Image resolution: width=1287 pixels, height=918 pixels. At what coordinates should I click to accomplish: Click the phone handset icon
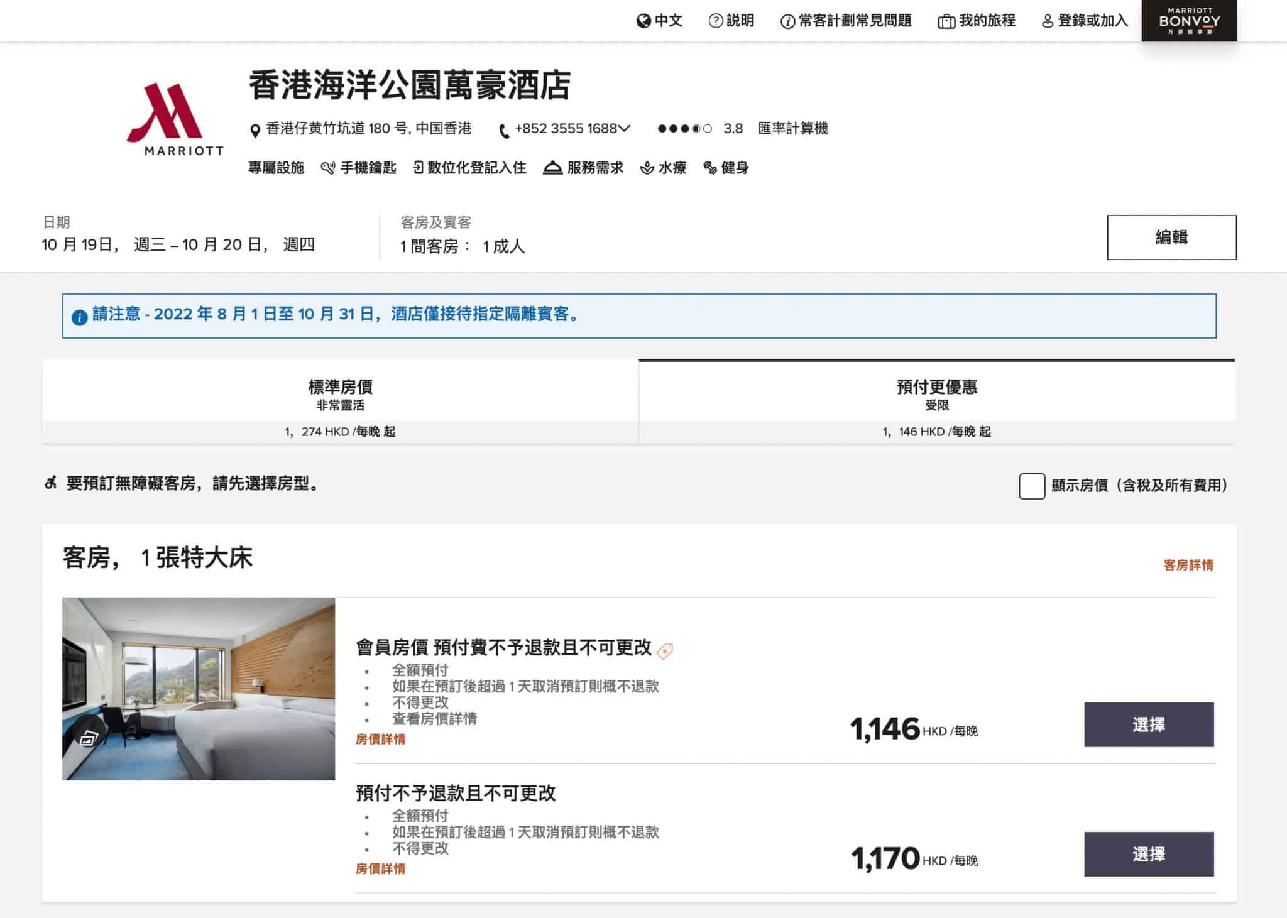(x=504, y=131)
